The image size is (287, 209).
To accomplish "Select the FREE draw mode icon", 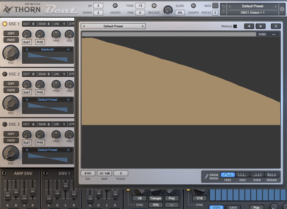I will coord(228,175).
